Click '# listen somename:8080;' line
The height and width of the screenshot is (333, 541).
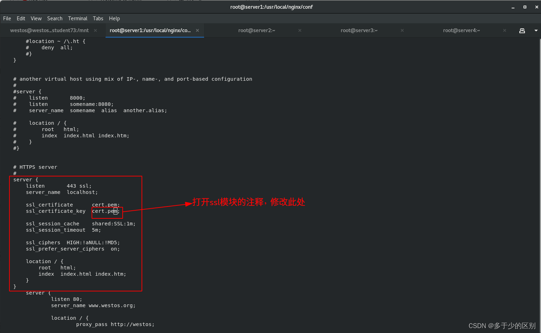(63, 104)
